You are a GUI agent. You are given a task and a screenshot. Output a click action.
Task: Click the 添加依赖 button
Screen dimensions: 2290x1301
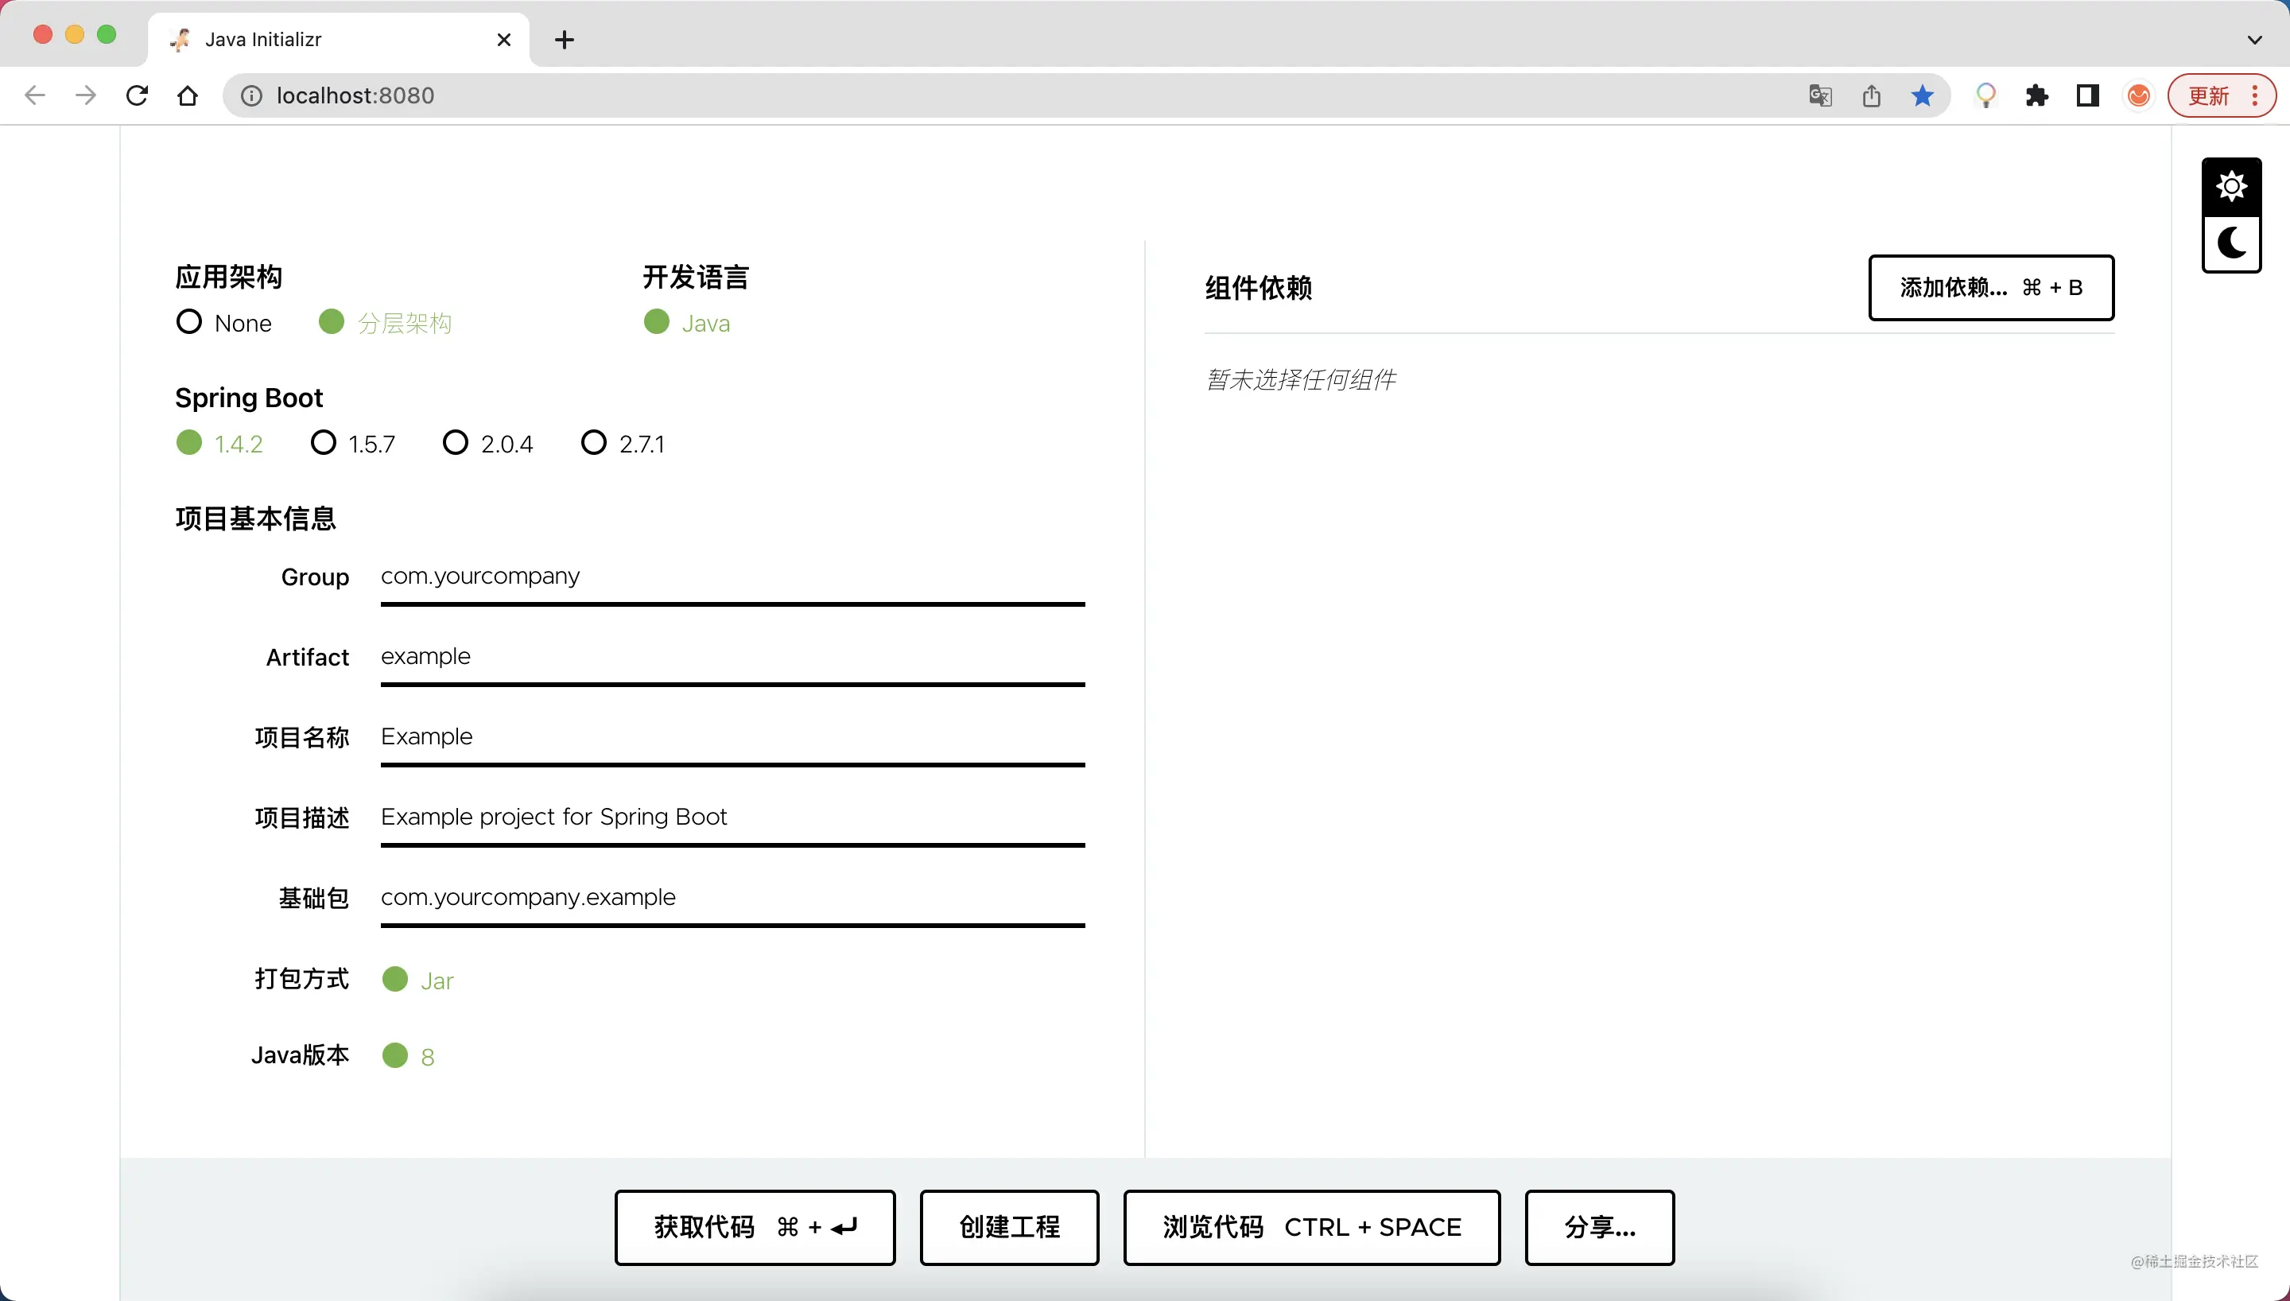1991,288
